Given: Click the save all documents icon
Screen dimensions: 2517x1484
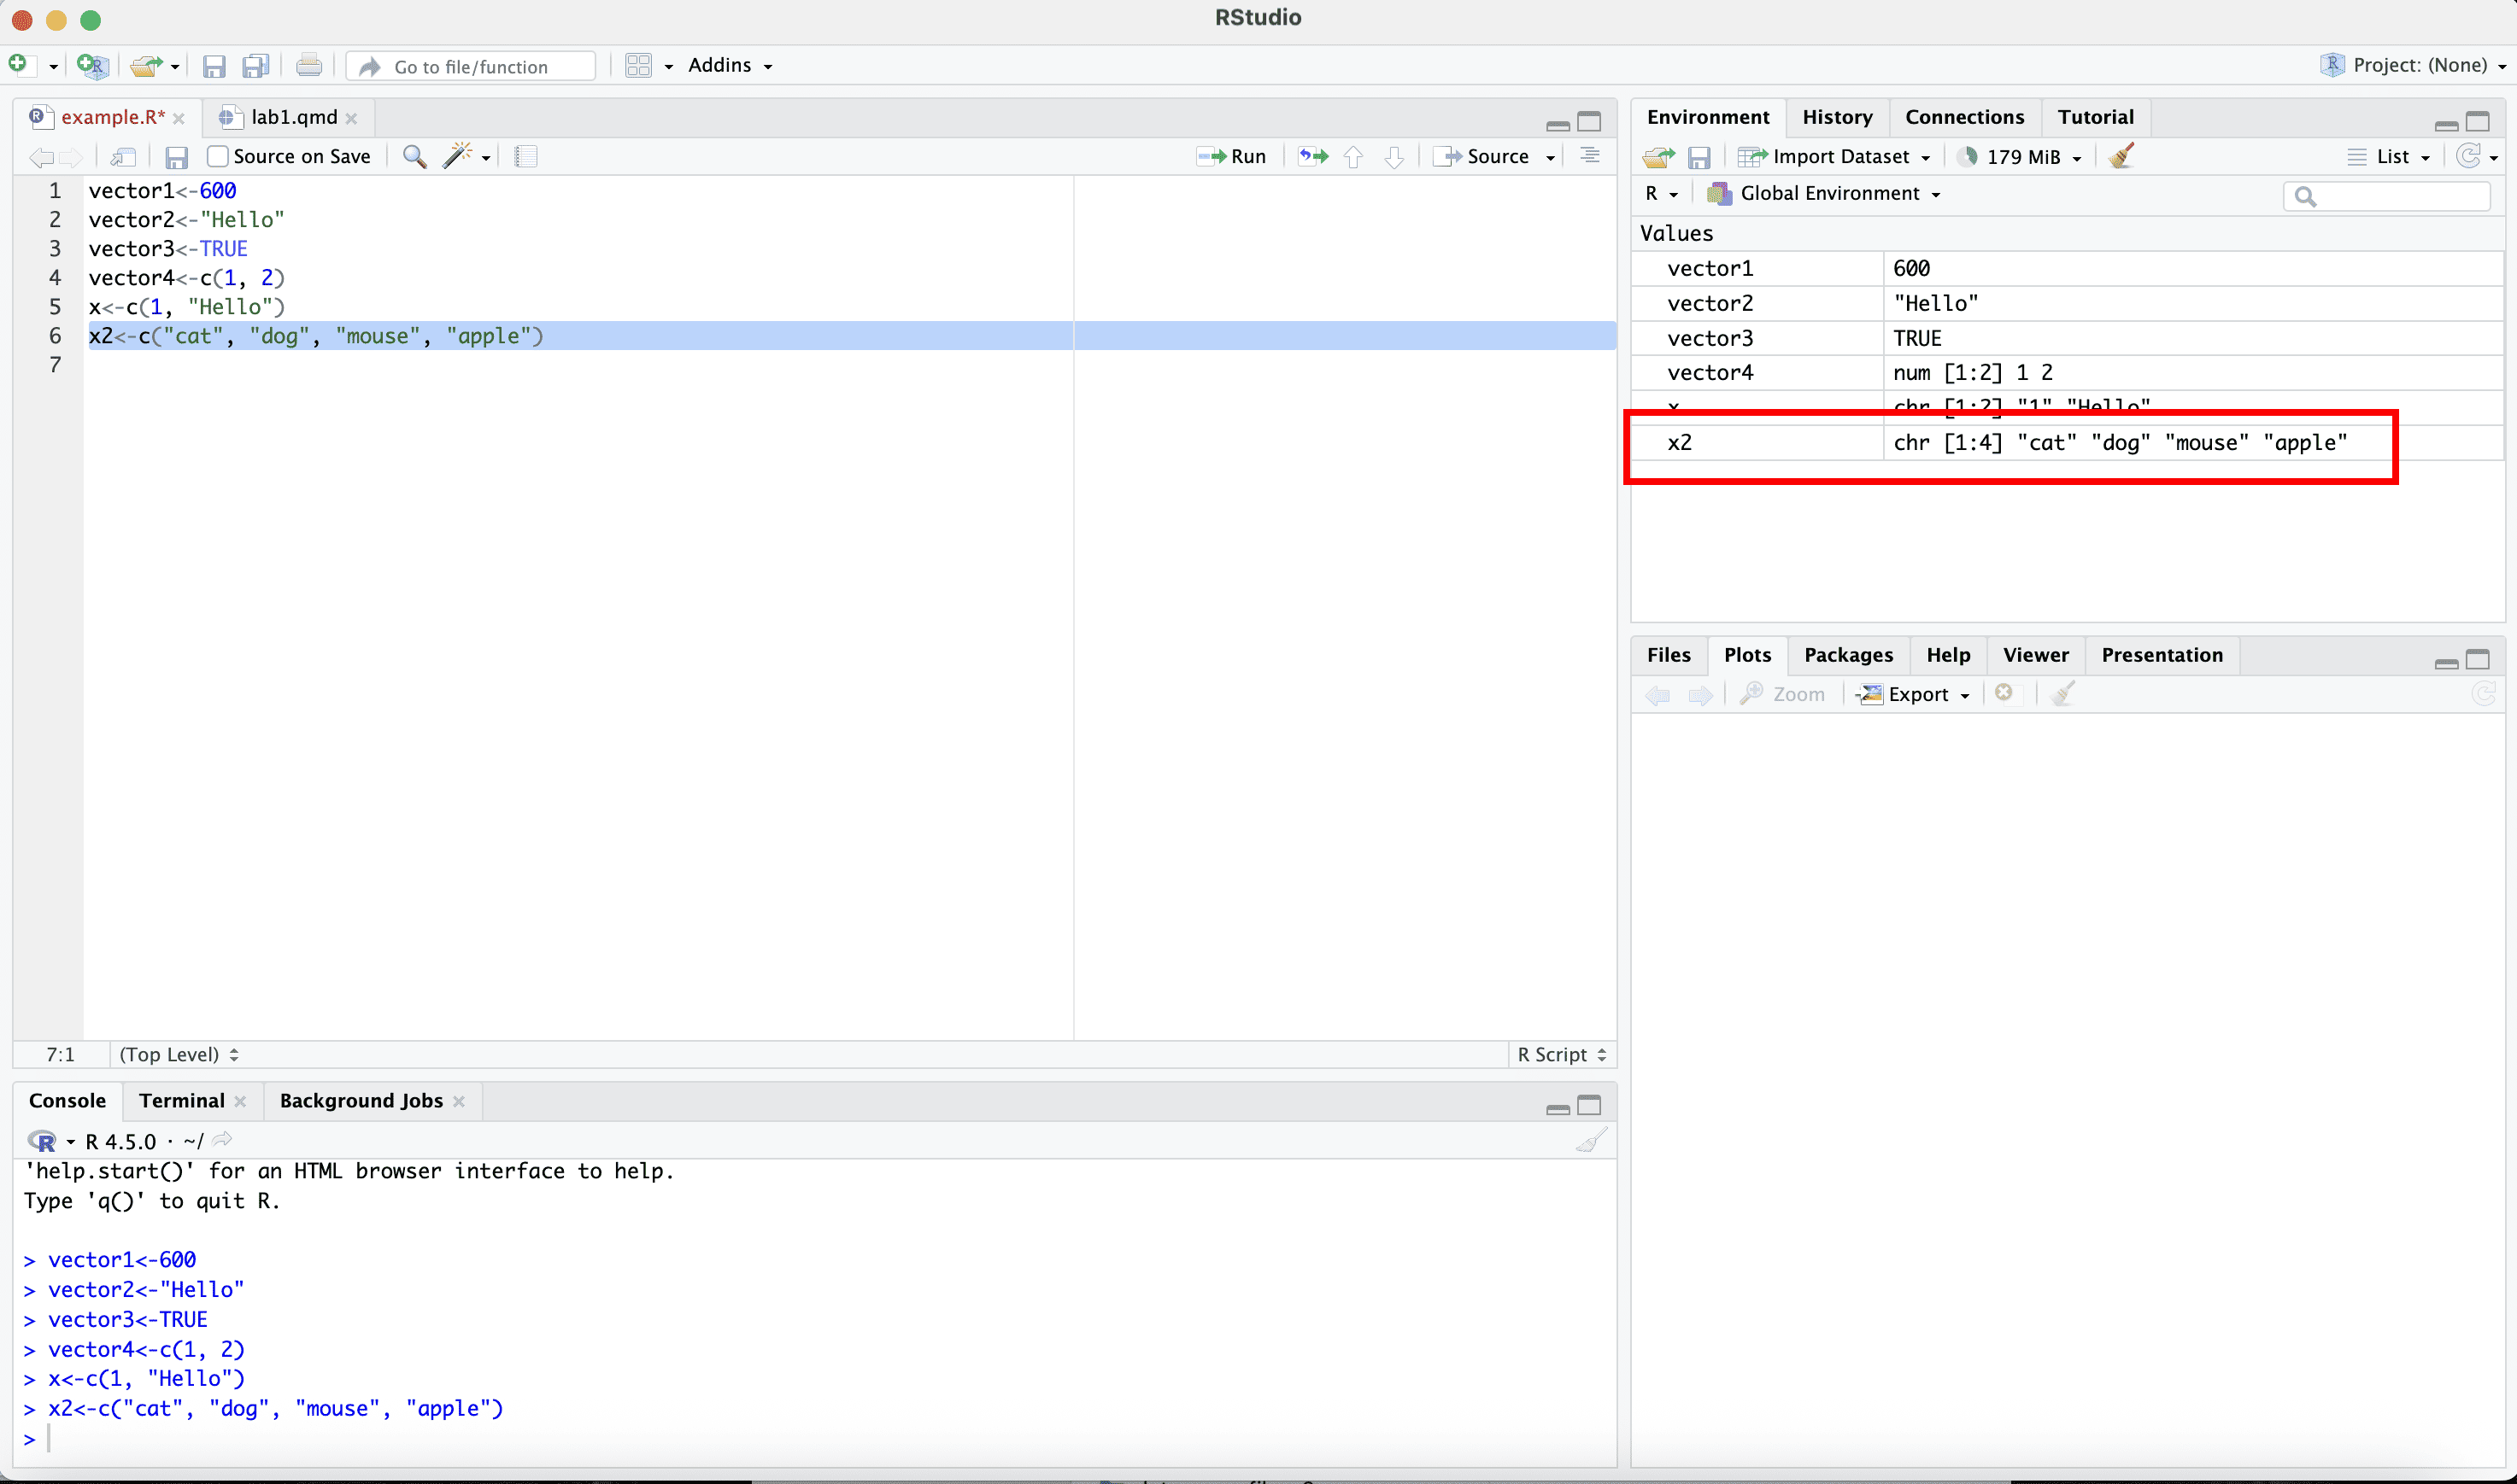Looking at the screenshot, I should pos(256,66).
